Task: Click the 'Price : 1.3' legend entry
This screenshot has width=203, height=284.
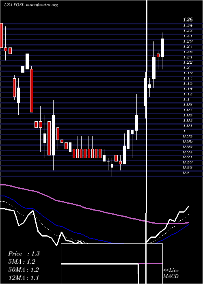Action: pos(24,254)
